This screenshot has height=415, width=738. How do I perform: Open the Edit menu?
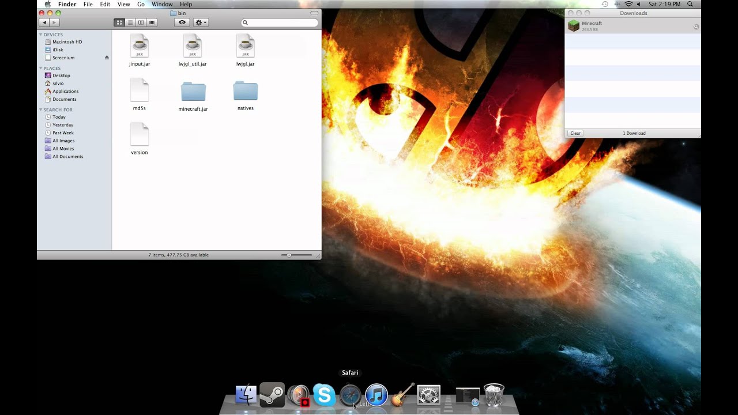click(x=105, y=4)
